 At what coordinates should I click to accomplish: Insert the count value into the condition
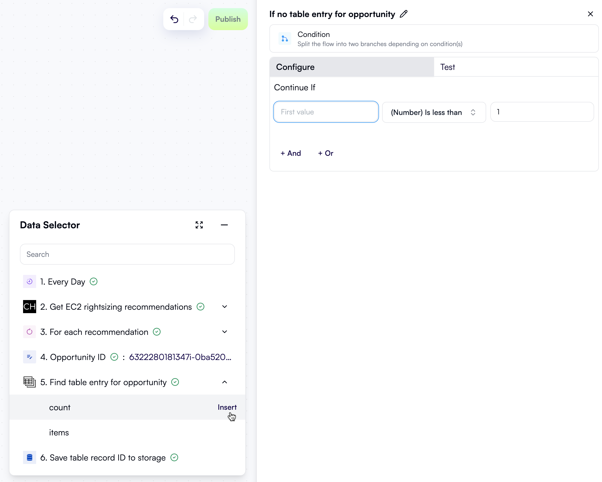tap(227, 407)
